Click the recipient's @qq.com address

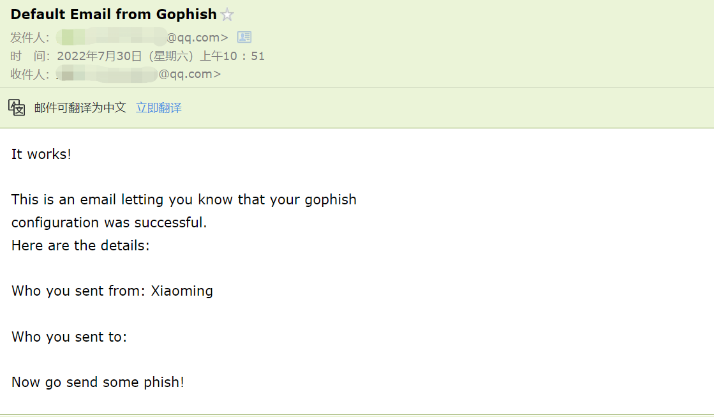[x=189, y=74]
